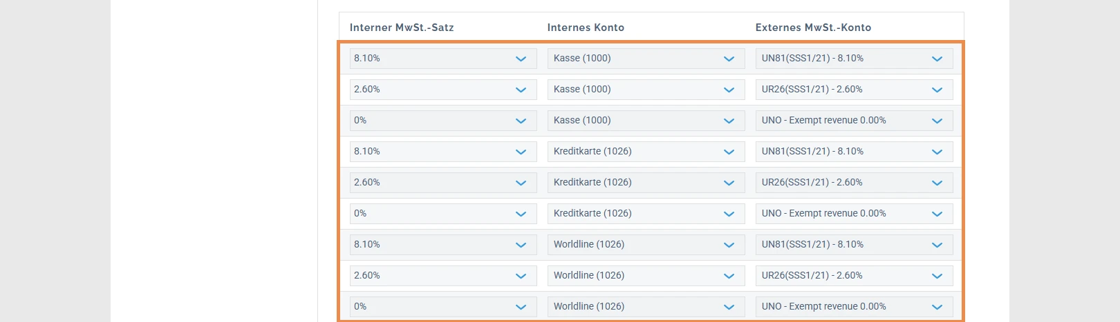Screen dimensions: 1120x322
Task: Expand the eighth row UR26(SSS1/21) - 2.60% dropdown
Action: [854, 276]
